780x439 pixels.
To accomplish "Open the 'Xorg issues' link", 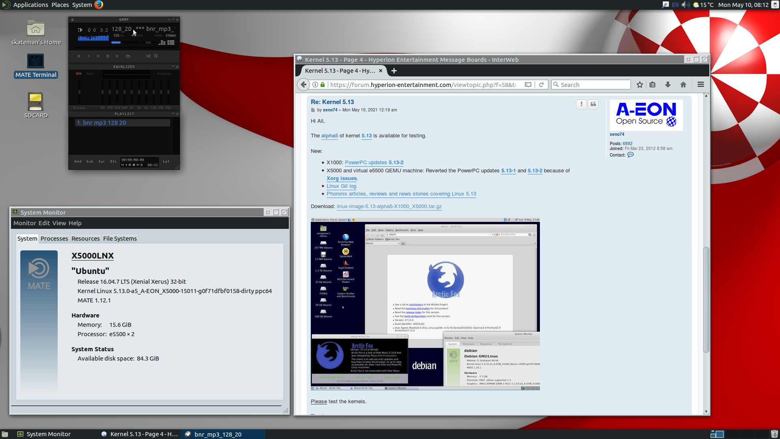I will pyautogui.click(x=342, y=178).
